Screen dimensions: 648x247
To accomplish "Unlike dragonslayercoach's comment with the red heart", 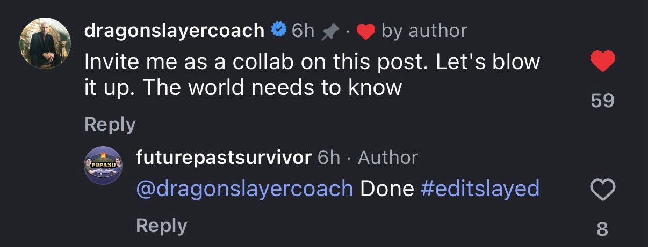I will (x=602, y=62).
